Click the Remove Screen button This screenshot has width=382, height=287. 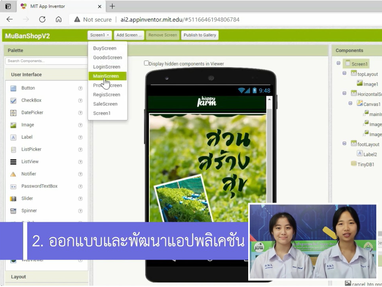point(163,35)
